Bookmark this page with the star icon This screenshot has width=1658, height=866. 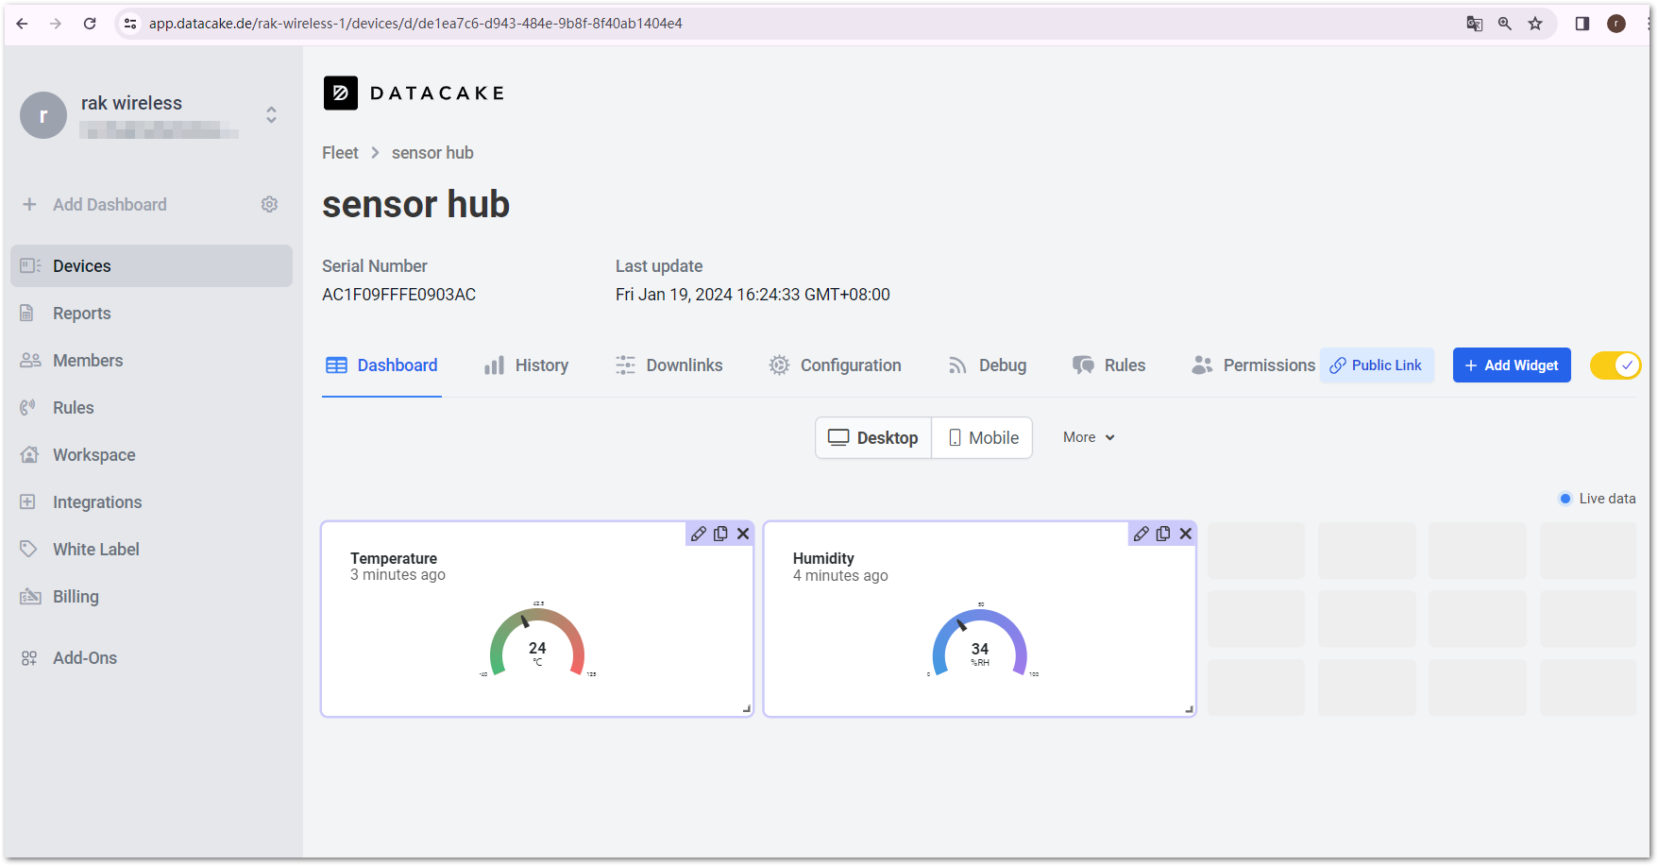coord(1535,24)
